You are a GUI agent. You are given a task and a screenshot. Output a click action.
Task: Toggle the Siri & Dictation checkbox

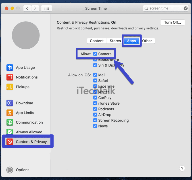(95, 65)
